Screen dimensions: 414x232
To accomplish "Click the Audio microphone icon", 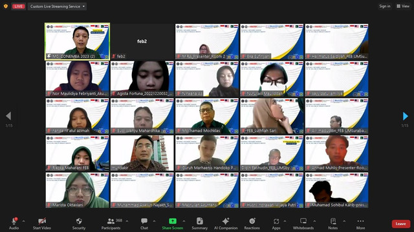I will click(14, 221).
